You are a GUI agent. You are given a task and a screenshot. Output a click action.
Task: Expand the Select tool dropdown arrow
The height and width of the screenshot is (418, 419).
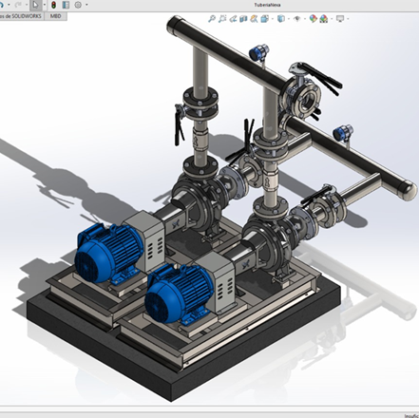(45, 5)
